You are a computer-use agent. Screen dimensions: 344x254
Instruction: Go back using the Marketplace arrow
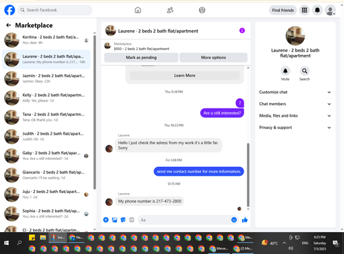point(8,25)
